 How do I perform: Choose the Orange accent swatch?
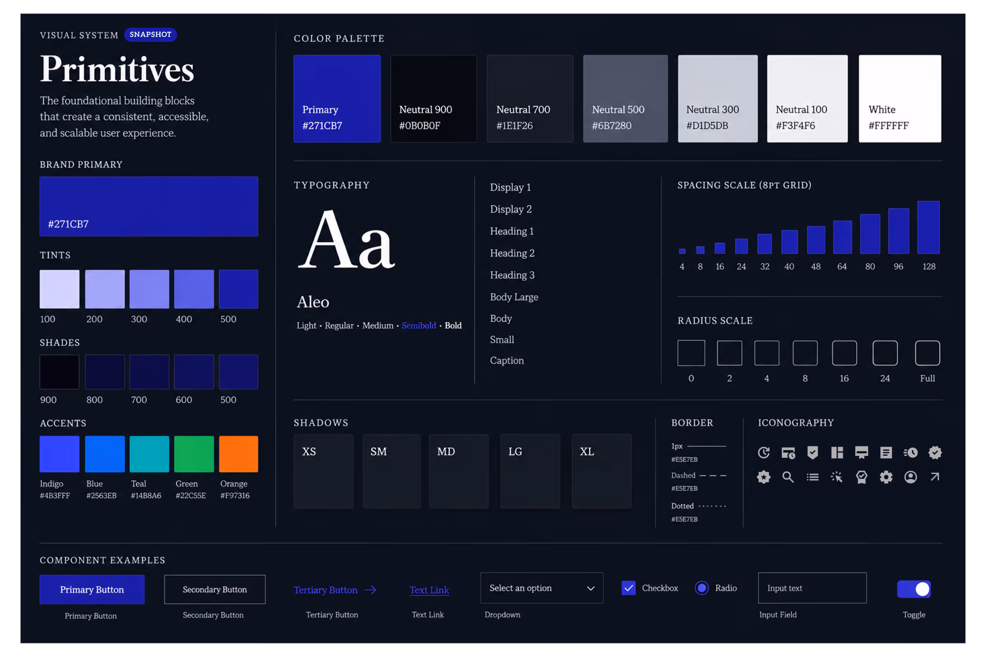tap(239, 454)
